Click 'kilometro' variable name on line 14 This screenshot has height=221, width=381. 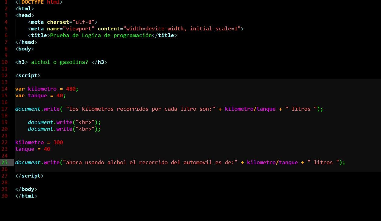coord(42,89)
